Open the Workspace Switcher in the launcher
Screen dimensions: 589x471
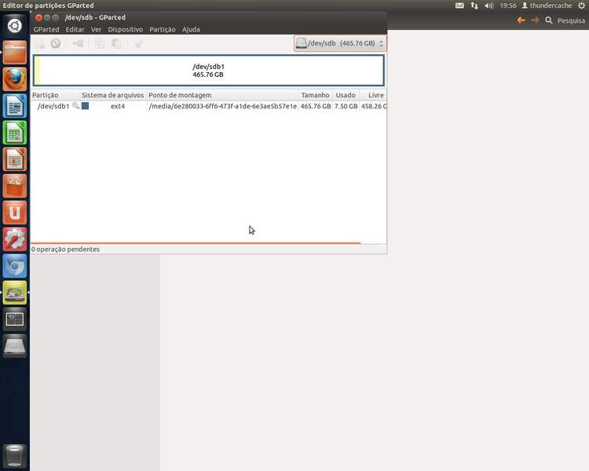(15, 319)
